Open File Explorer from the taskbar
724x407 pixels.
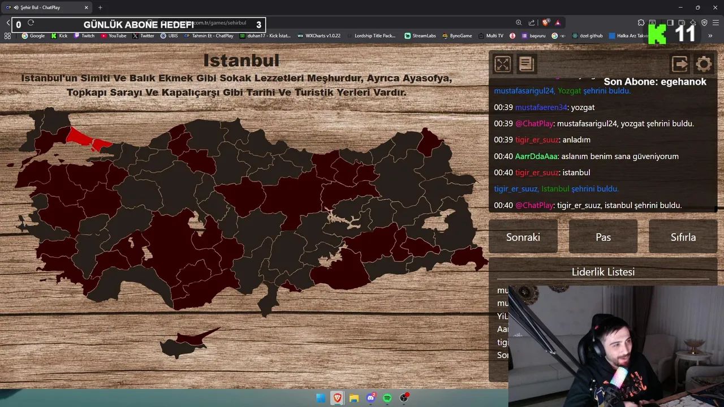(x=354, y=398)
